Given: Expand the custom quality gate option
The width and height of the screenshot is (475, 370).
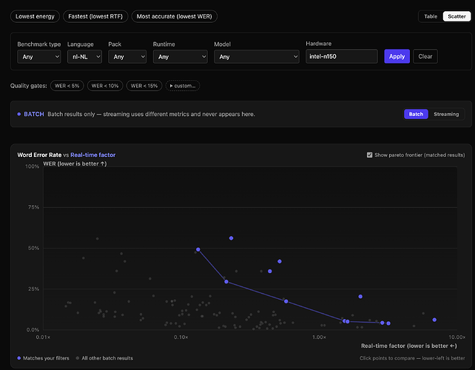Looking at the screenshot, I should pos(183,86).
